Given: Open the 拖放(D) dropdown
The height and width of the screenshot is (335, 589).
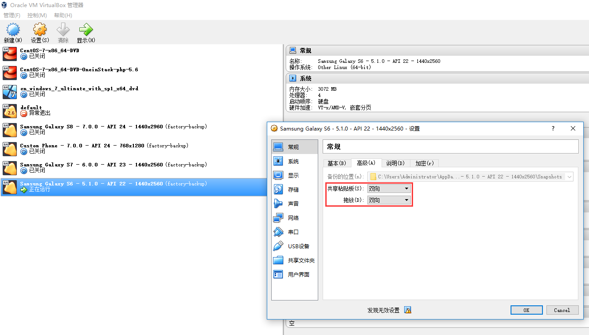Looking at the screenshot, I should pos(389,200).
